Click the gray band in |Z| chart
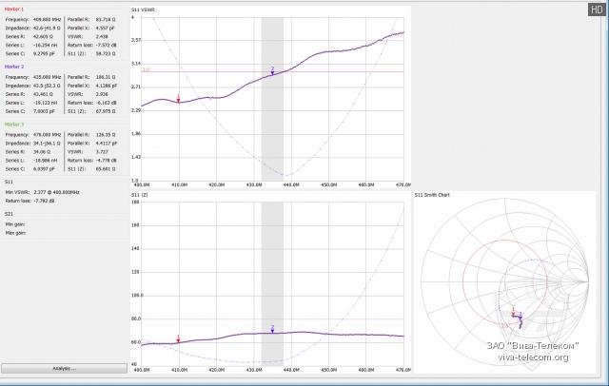This screenshot has height=386, width=609. (272, 285)
